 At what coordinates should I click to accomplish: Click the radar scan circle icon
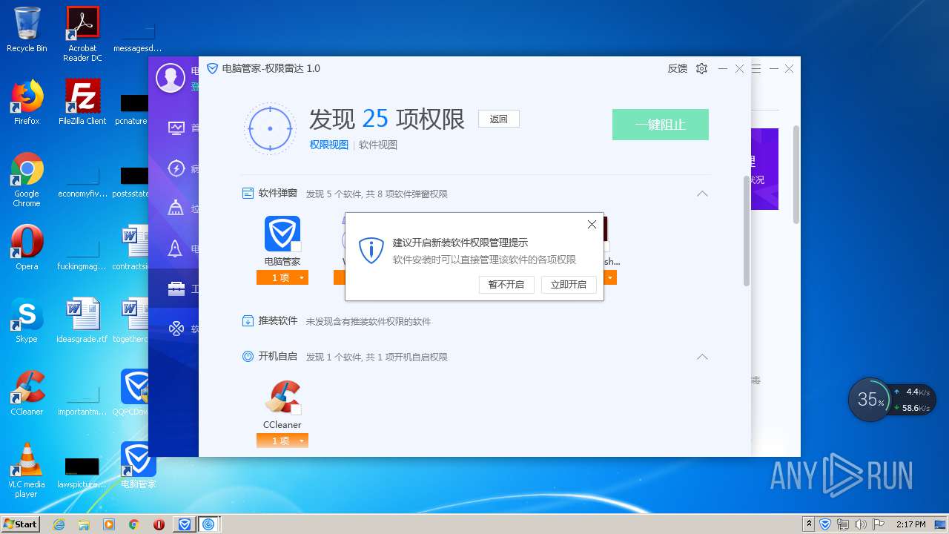point(270,128)
